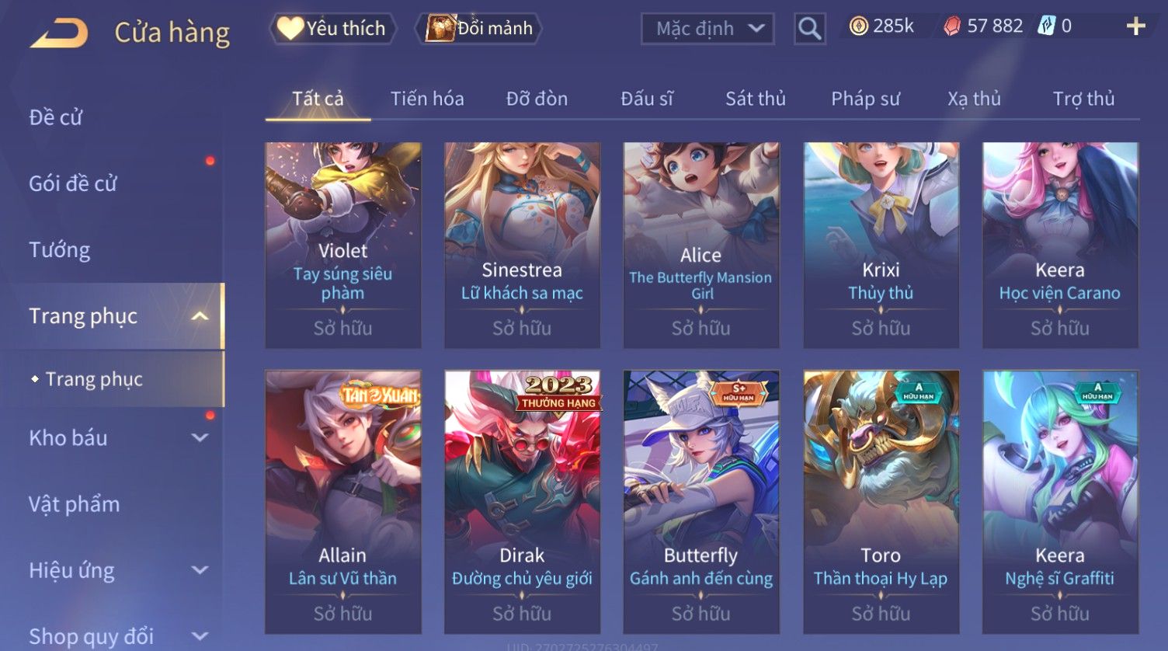Tap the golden back arrow icon

click(59, 33)
